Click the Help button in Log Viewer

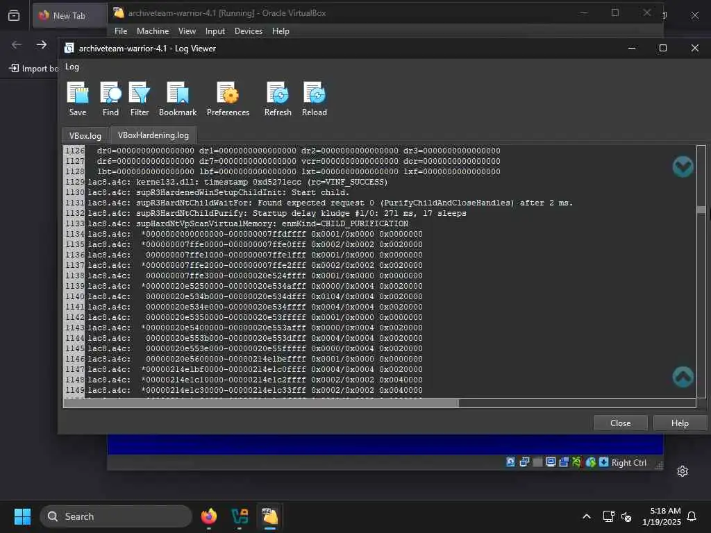[680, 423]
